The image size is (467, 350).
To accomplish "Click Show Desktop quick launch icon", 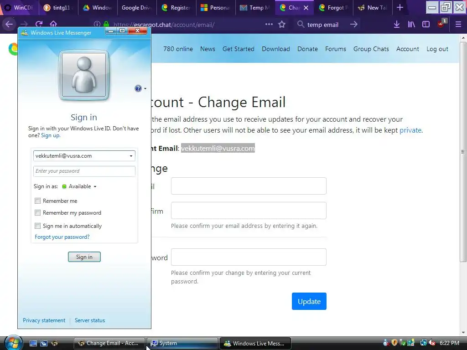I will click(x=33, y=343).
